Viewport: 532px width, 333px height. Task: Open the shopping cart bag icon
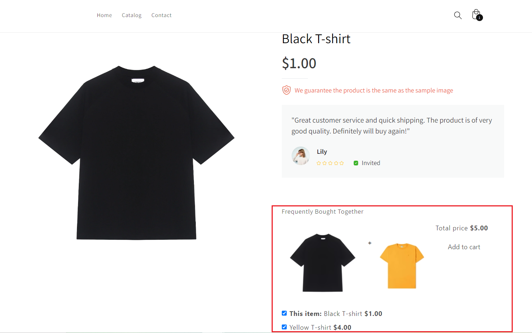[476, 15]
